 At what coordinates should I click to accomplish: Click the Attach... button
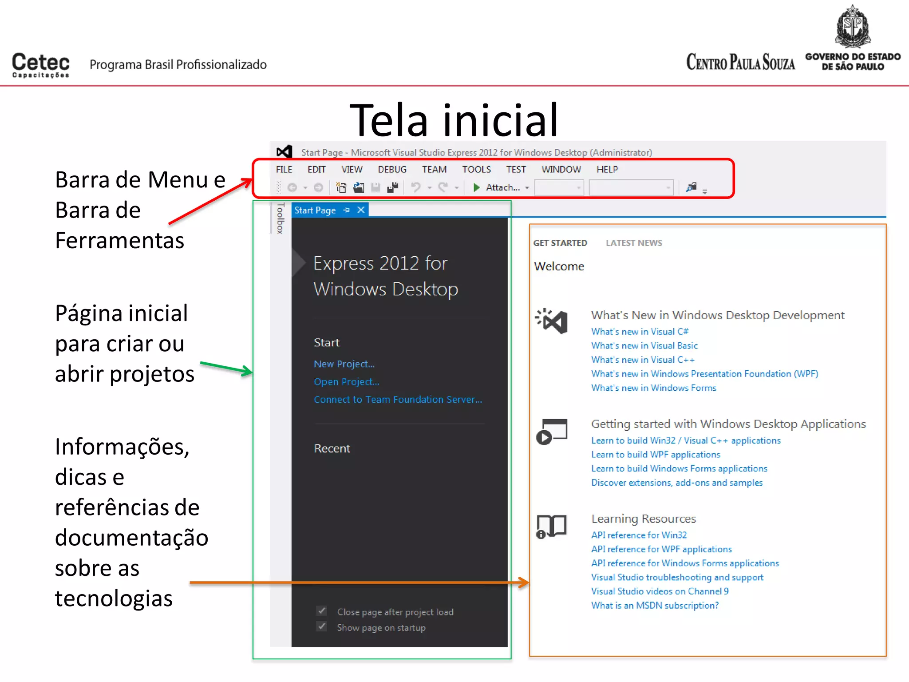pos(503,187)
